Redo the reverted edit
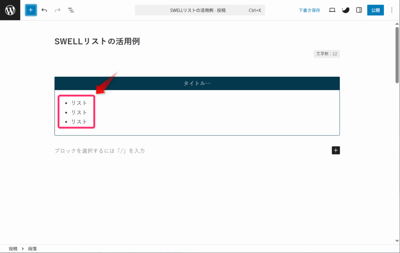This screenshot has width=400, height=253. click(x=58, y=10)
